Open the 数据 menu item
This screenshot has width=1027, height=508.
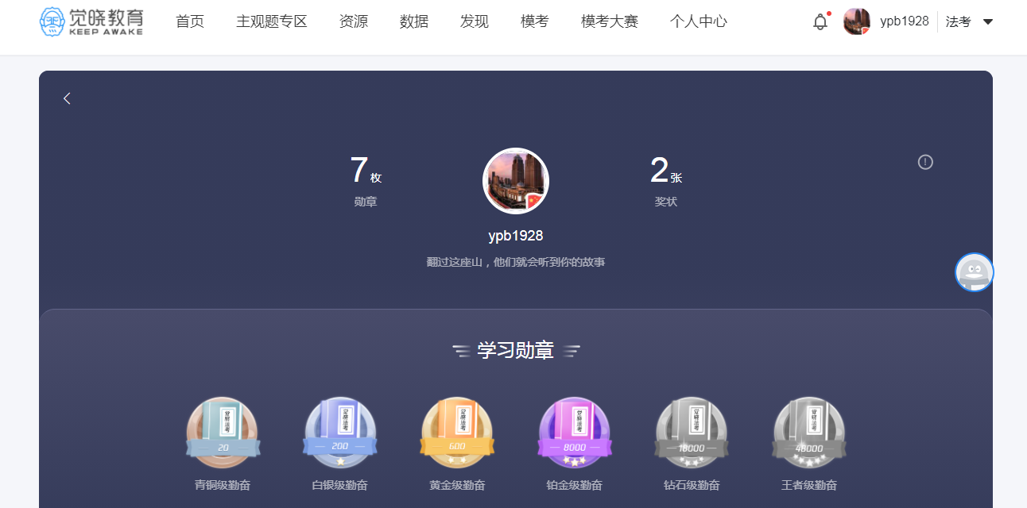(414, 21)
